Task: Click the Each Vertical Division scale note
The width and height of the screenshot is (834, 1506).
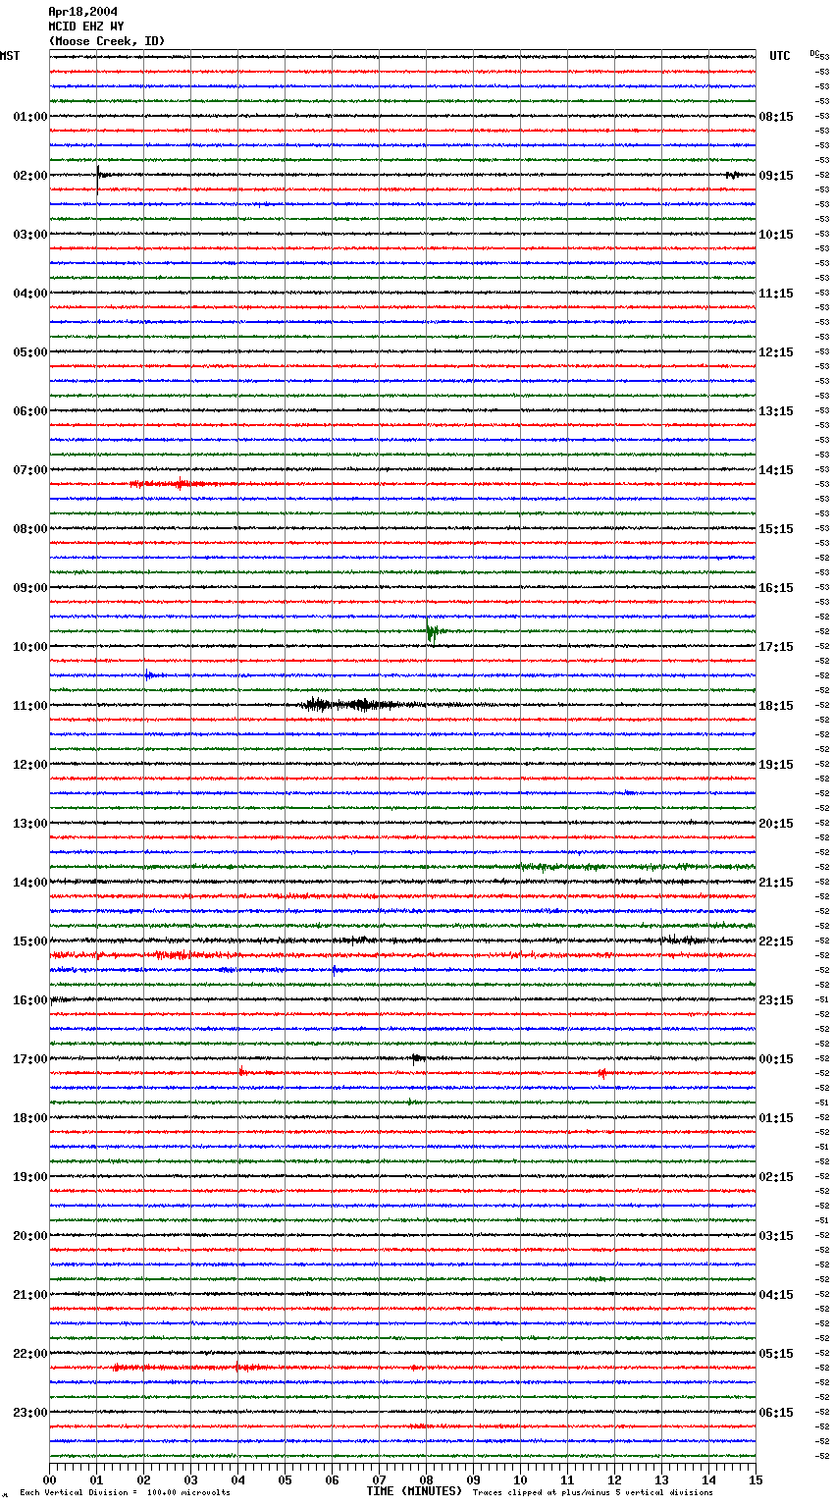Action: (126, 1493)
